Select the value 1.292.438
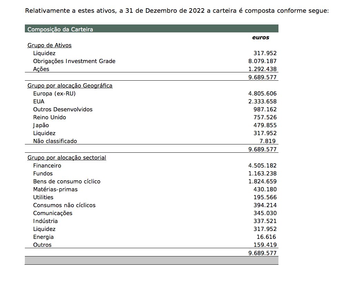 [x=263, y=69]
